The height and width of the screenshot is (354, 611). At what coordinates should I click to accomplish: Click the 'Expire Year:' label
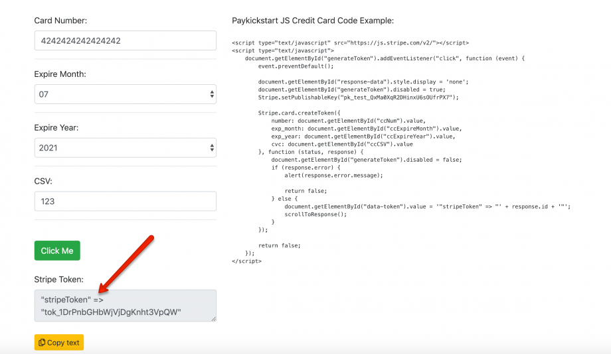56,127
